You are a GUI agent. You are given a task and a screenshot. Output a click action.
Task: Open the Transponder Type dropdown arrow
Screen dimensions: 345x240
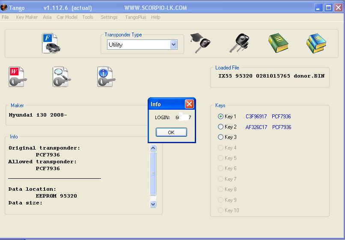(x=174, y=45)
